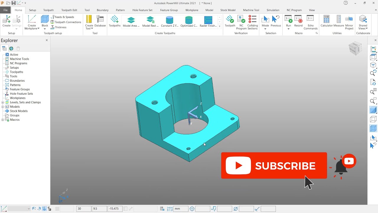Toggle wireframe view in view toolbar
The image size is (378, 213).
373,119
